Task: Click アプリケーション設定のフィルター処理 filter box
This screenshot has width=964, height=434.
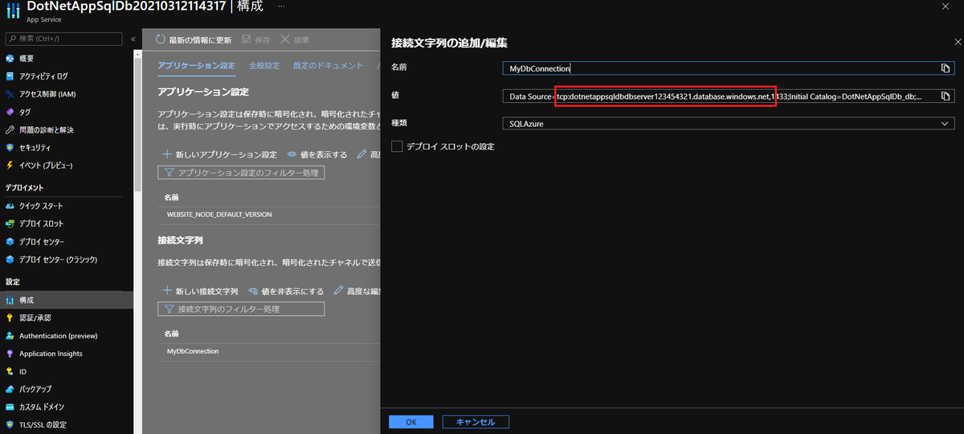Action: [x=241, y=173]
